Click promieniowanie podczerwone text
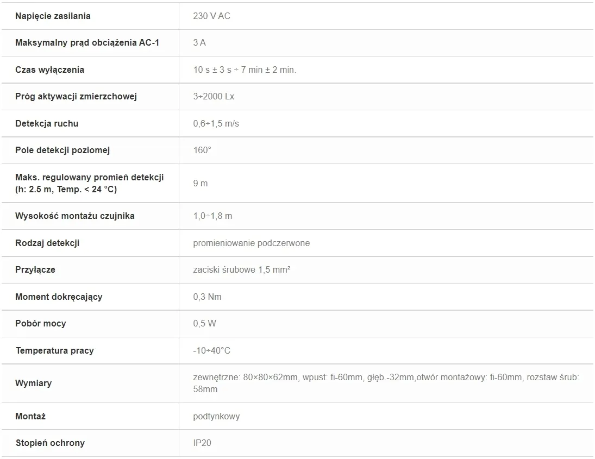595x459 pixels. click(251, 243)
